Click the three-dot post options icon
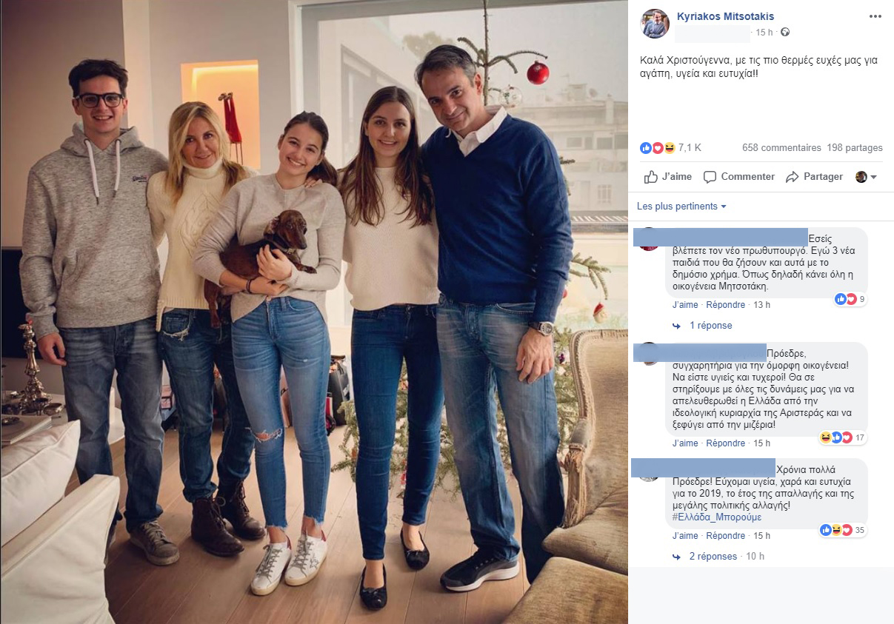The image size is (894, 624). (x=875, y=16)
